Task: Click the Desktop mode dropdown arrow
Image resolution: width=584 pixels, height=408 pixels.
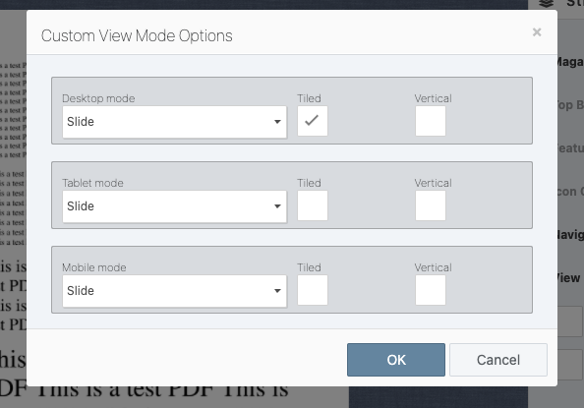Action: (x=277, y=122)
